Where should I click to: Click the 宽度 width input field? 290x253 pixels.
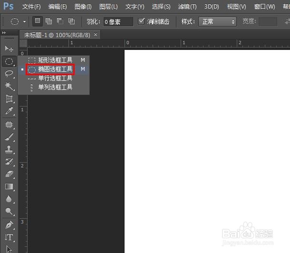[268, 22]
